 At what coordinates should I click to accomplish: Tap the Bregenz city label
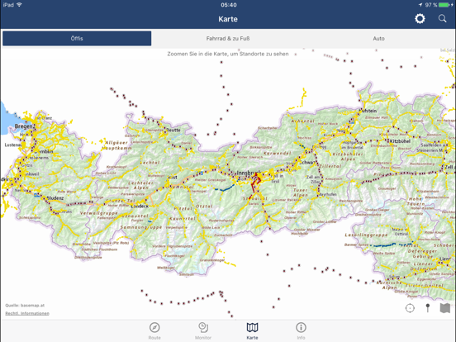point(24,126)
